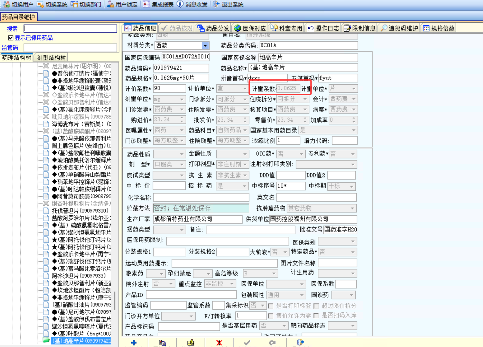Click the gray undo arrow icon
This screenshot has width=483, height=347.
tap(272, 342)
